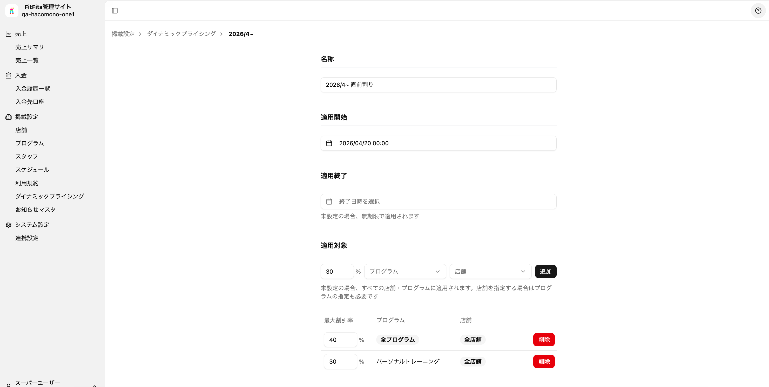Select 売上一覧 in the sidebar menu
This screenshot has width=769, height=387.
(x=26, y=60)
